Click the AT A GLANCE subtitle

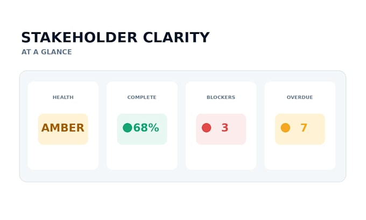tap(46, 52)
